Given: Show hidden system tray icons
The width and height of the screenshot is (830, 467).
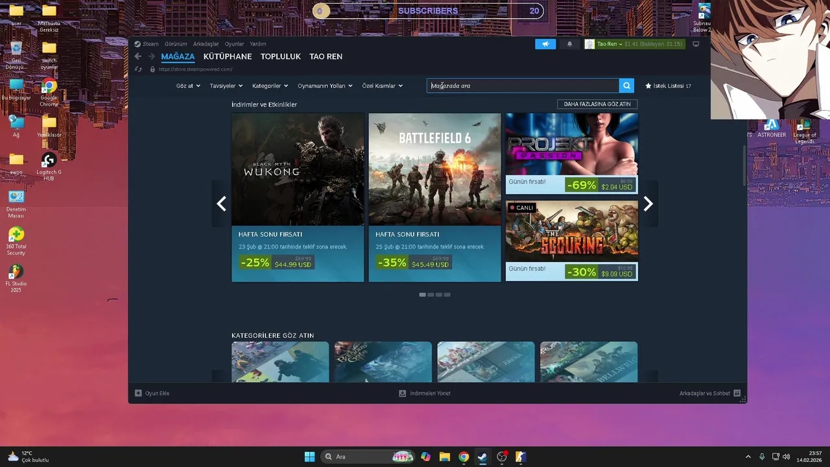Looking at the screenshot, I should [x=748, y=457].
